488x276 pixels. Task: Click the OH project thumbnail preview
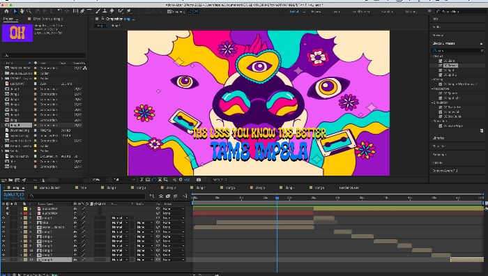click(x=17, y=33)
